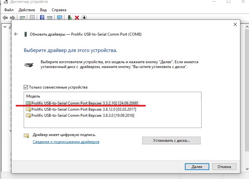Click 'Драйвер имеет цифровую подпись.' text
The height and width of the screenshot is (179, 249).
pos(64,135)
